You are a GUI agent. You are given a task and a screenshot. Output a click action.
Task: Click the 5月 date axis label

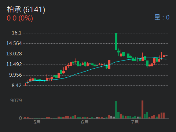pos(37,122)
